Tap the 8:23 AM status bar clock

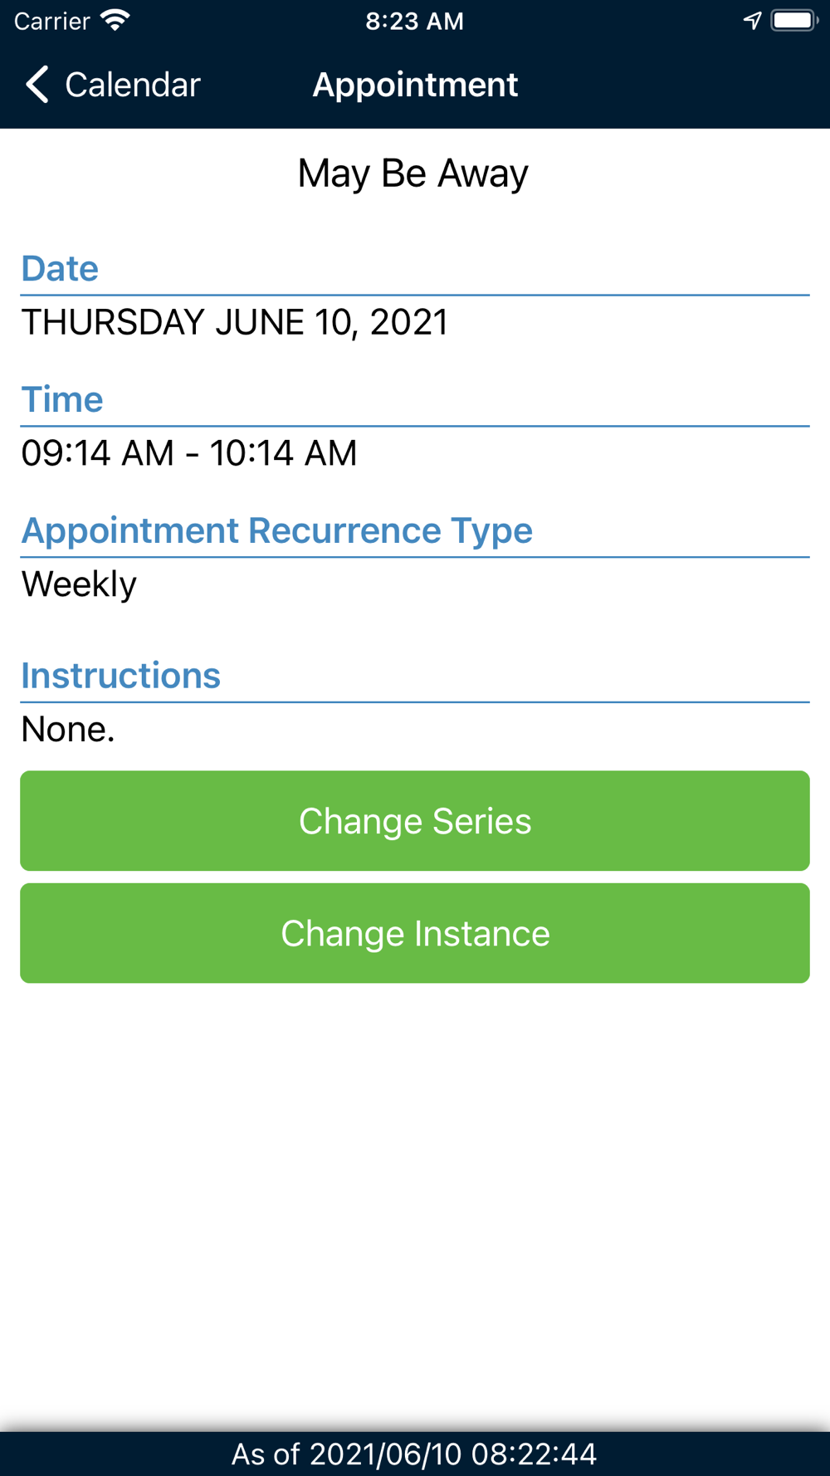click(x=414, y=21)
